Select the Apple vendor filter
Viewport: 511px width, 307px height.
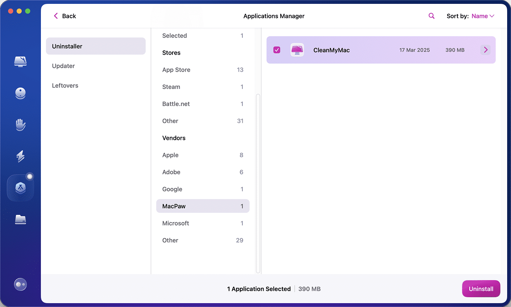tap(203, 155)
